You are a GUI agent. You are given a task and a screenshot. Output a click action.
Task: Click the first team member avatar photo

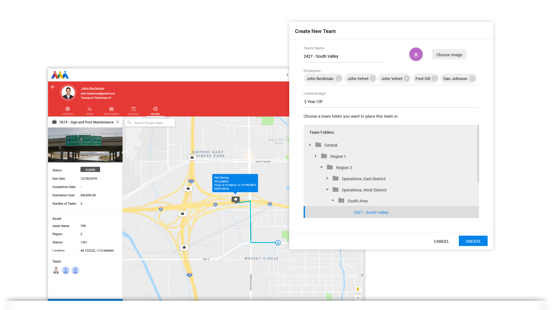tap(56, 270)
